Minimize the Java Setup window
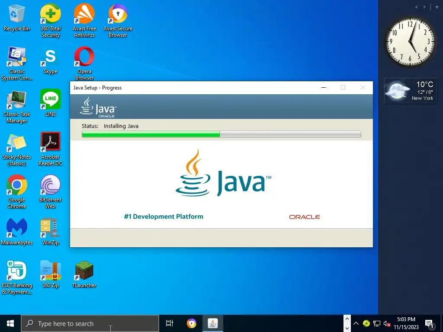Screen dimensions: 443x332 pyautogui.click(x=324, y=87)
